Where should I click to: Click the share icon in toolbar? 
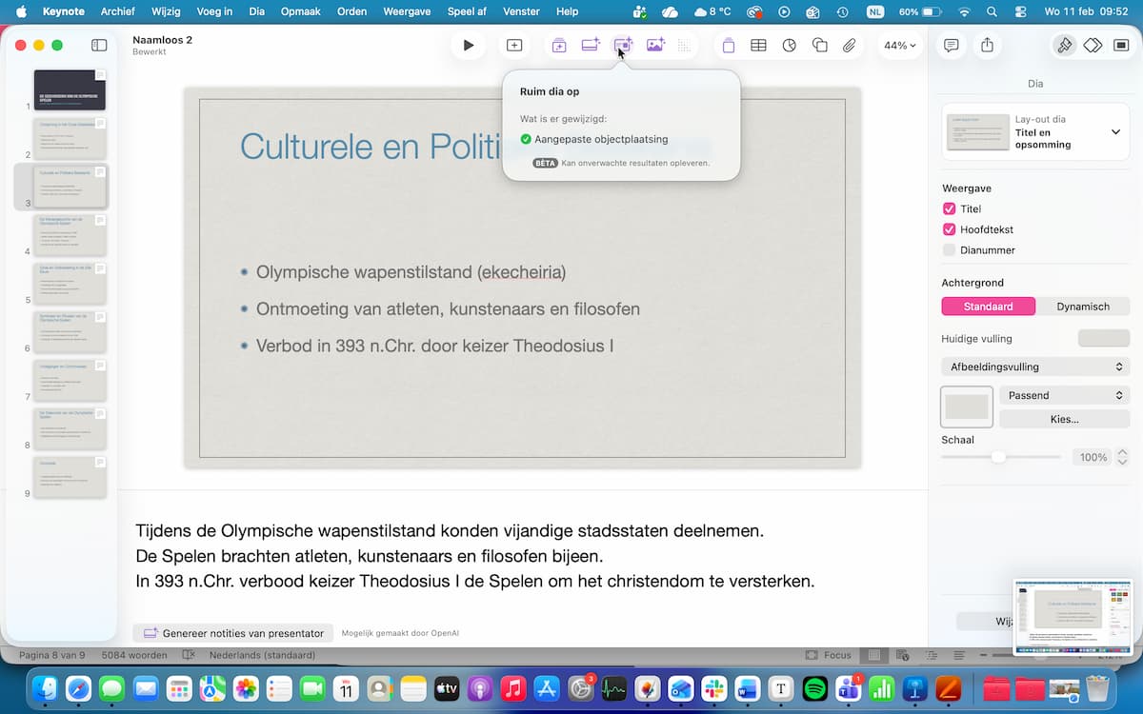tap(987, 45)
